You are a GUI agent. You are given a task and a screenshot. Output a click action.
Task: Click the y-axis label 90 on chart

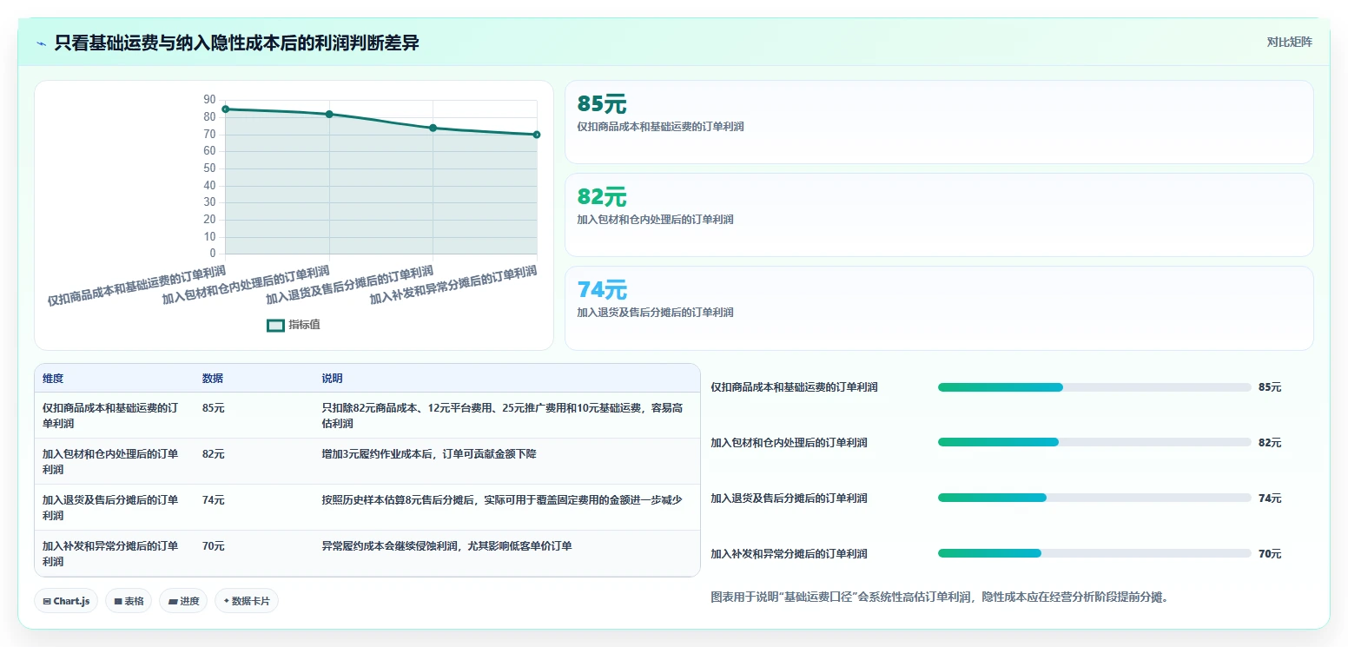(x=209, y=99)
